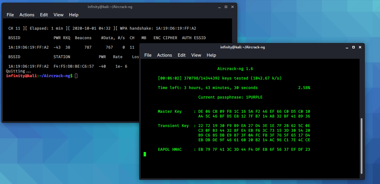Click the Beacons value 787

[88, 47]
